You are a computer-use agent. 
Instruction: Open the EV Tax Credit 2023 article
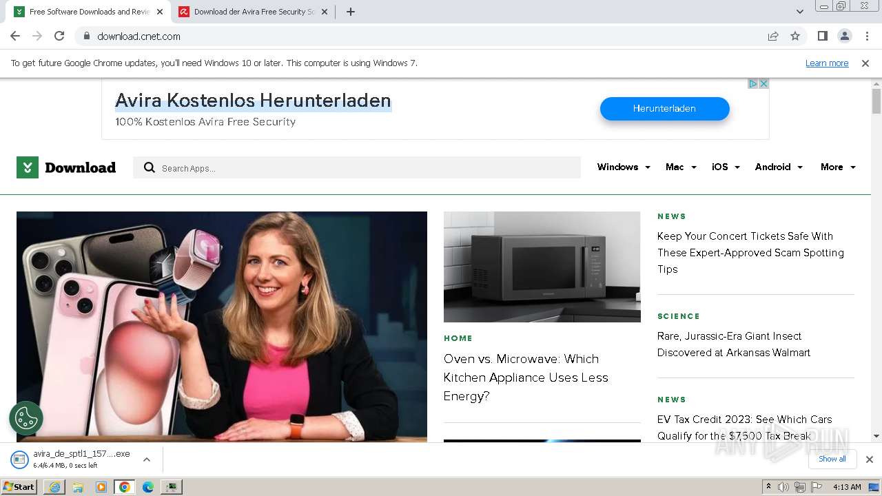pyautogui.click(x=744, y=427)
